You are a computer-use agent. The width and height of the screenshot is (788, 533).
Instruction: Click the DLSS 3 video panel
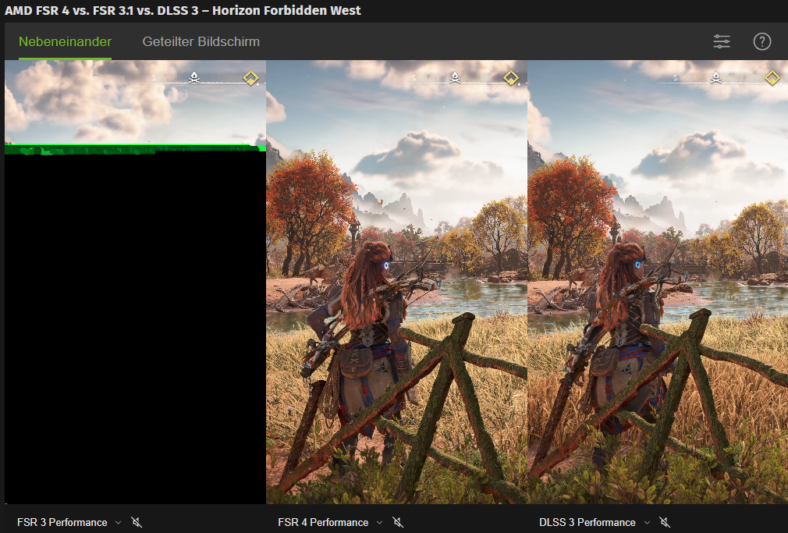coord(658,282)
